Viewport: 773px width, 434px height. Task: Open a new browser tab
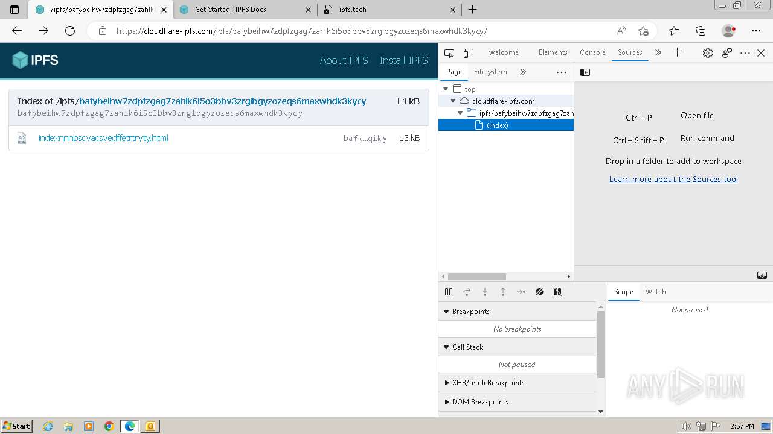click(472, 10)
